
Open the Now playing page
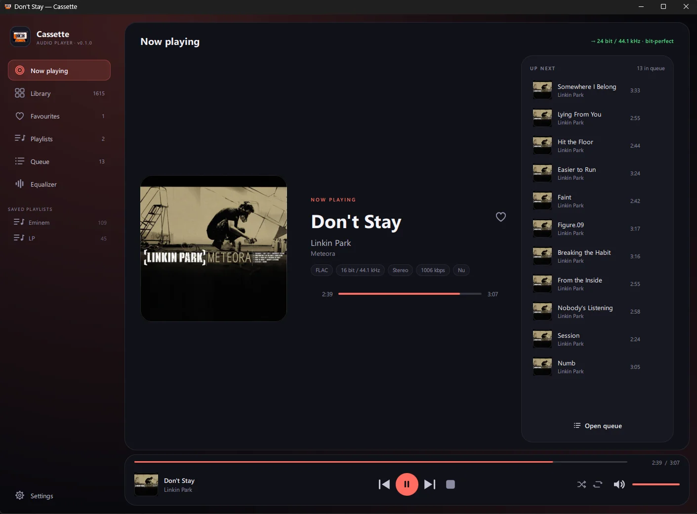(x=59, y=70)
